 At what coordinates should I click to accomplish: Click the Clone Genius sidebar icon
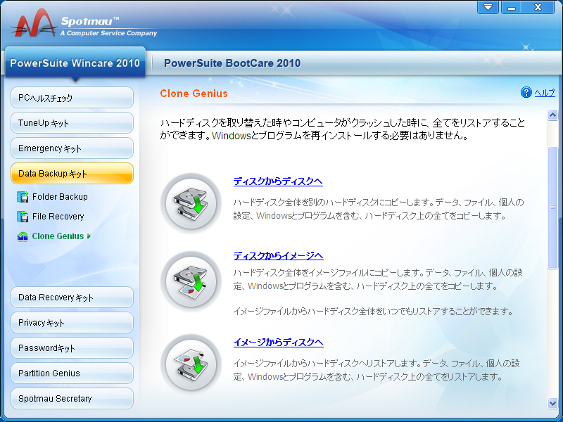coord(23,236)
